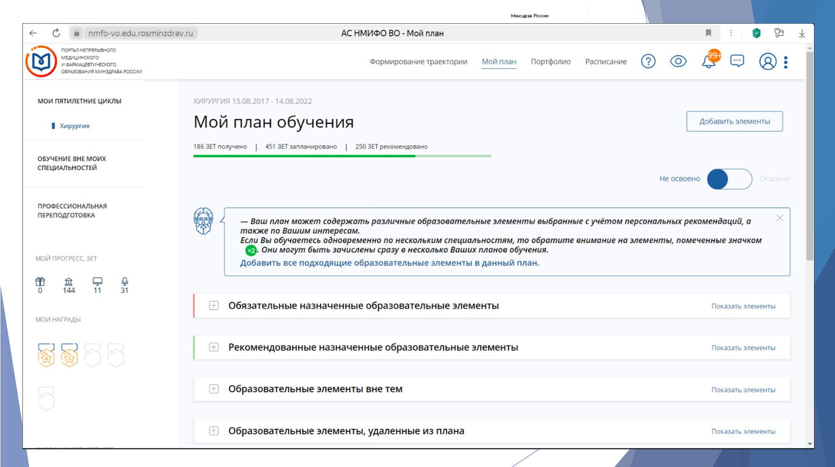
Task: Expand Рекомендованные назначенные образовательные элементы plus
Action: pos(214,347)
